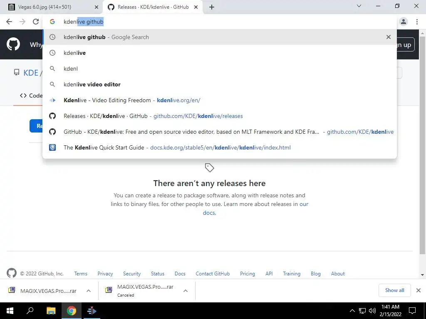Open the API footer link

(269, 274)
